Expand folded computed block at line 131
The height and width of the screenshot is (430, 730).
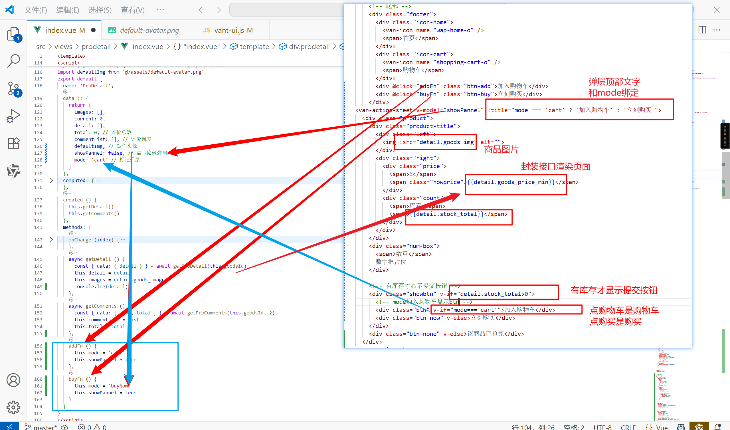(51, 180)
